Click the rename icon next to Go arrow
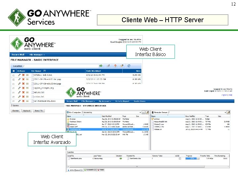Image resolution: width=238 pixels, height=179 pixels. [x=108, y=66]
